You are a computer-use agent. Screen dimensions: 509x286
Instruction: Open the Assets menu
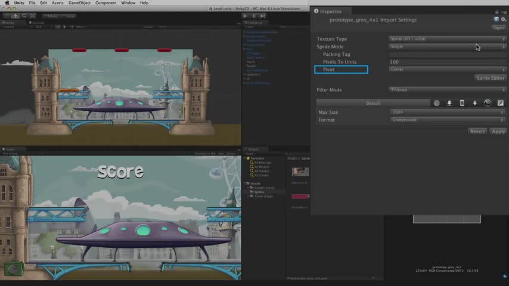coord(58,2)
